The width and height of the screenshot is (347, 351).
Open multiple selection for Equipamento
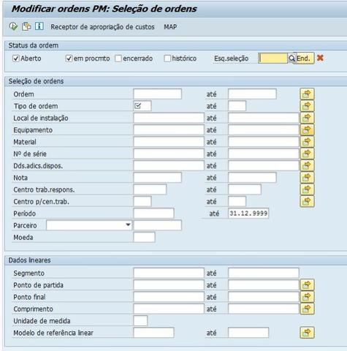coord(307,130)
